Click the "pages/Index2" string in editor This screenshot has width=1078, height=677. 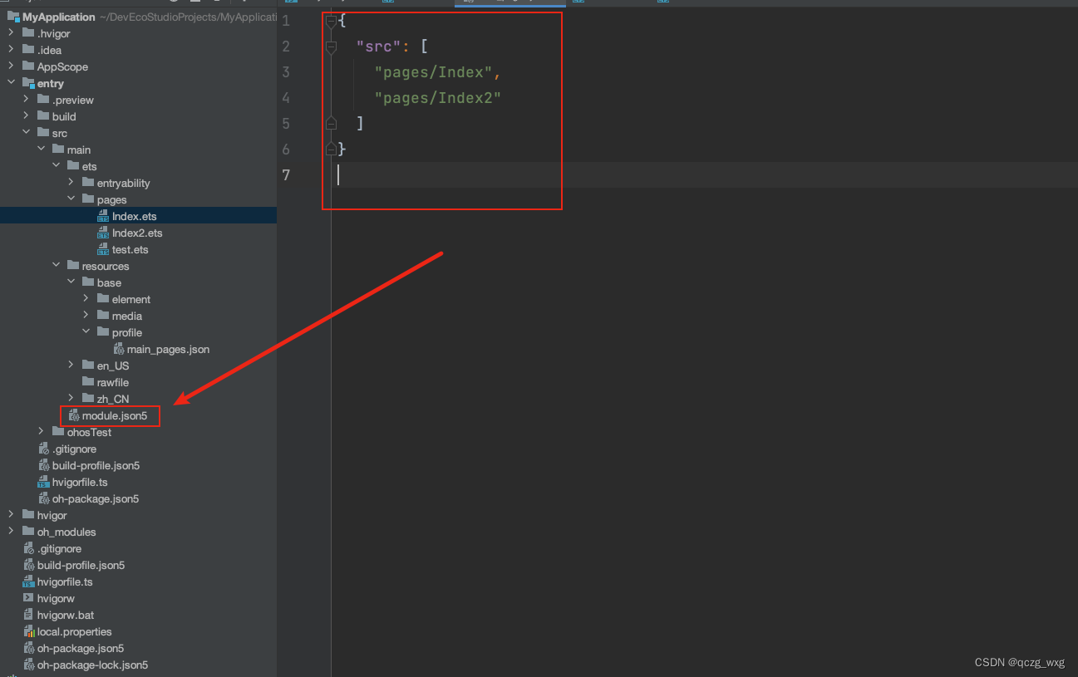pyautogui.click(x=438, y=98)
